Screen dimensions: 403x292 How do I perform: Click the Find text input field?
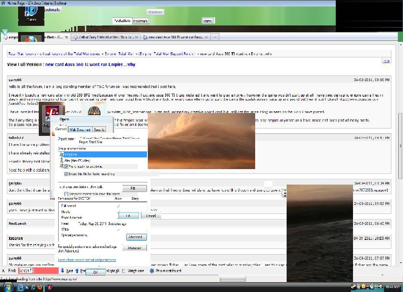pyautogui.click(x=38, y=271)
